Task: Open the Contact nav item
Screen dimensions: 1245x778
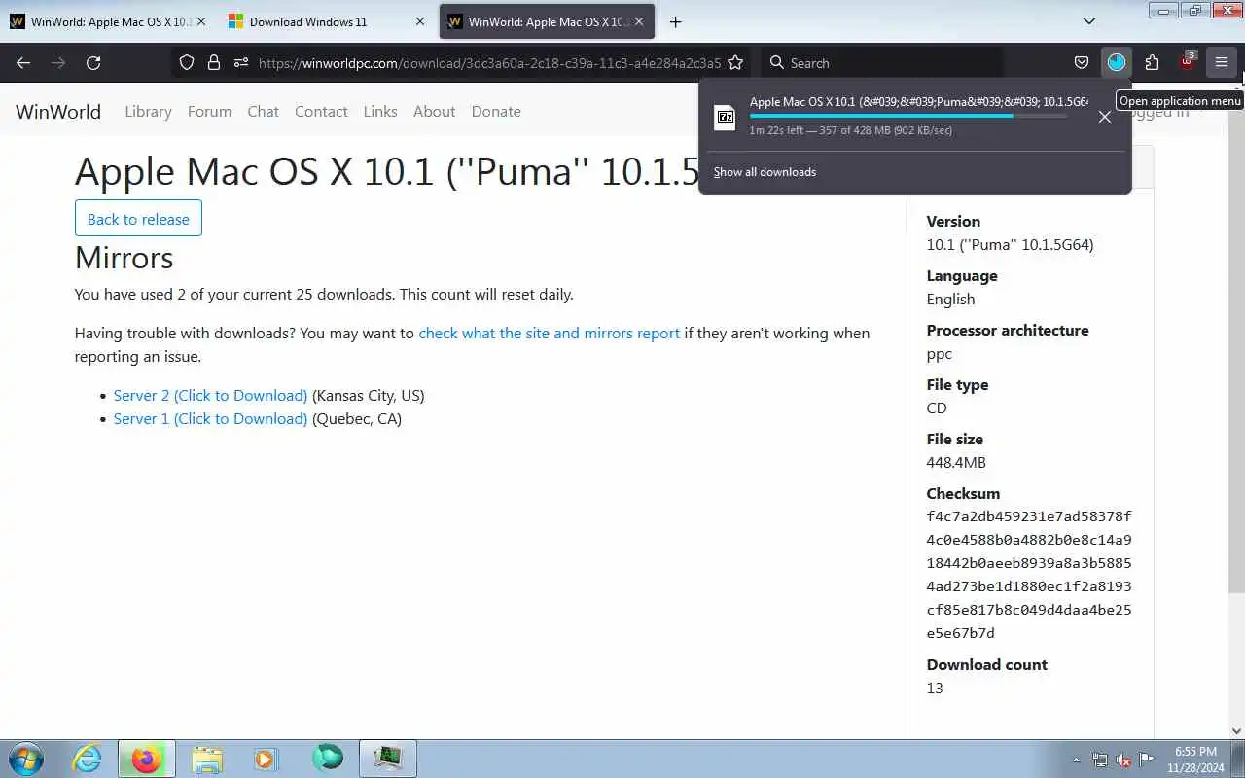Action: click(321, 112)
